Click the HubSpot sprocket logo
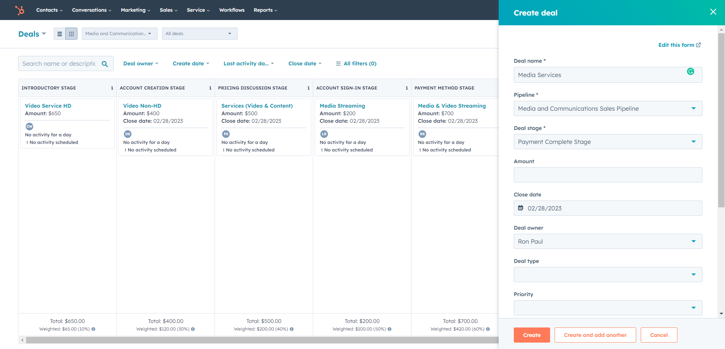The height and width of the screenshot is (349, 725). point(20,10)
